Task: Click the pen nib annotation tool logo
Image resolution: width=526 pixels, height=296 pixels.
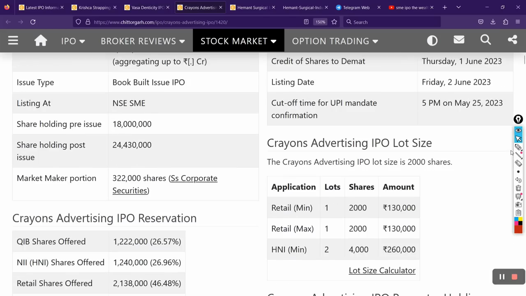Action: coord(518,119)
